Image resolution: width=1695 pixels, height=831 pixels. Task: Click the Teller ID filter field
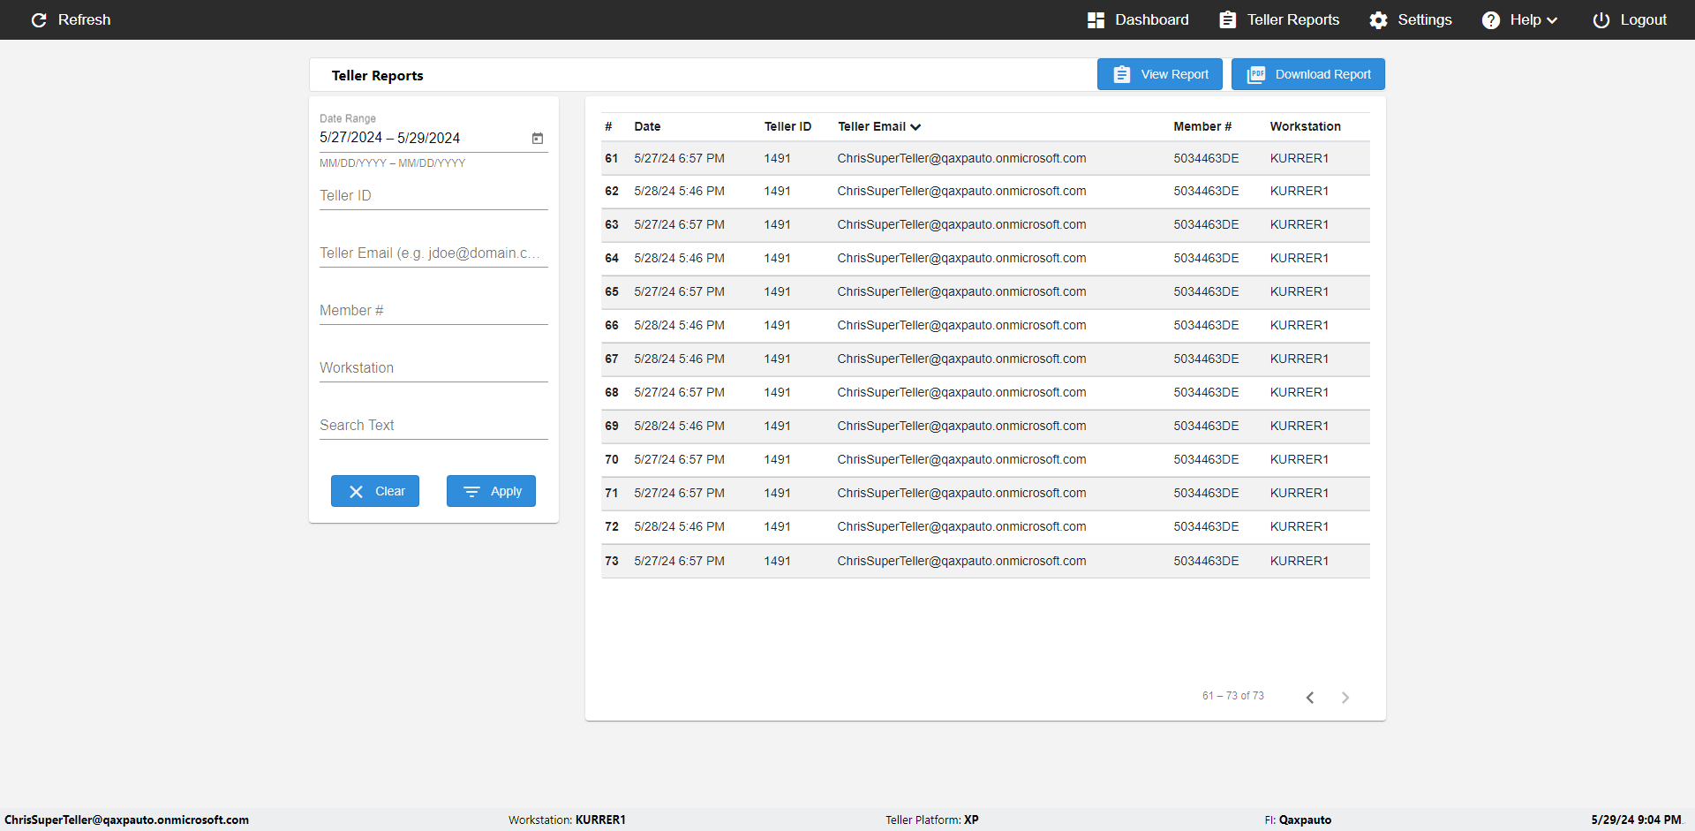pos(433,195)
